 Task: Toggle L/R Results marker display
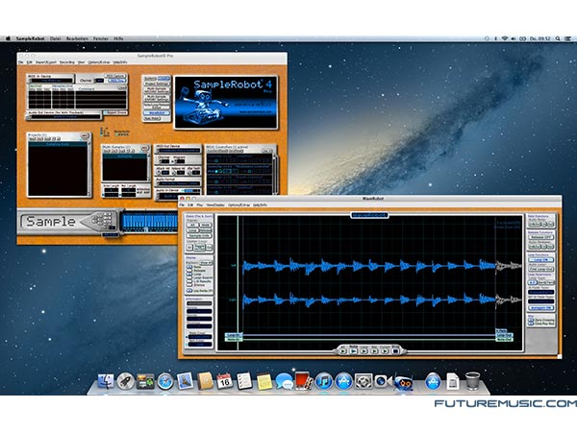point(189,281)
